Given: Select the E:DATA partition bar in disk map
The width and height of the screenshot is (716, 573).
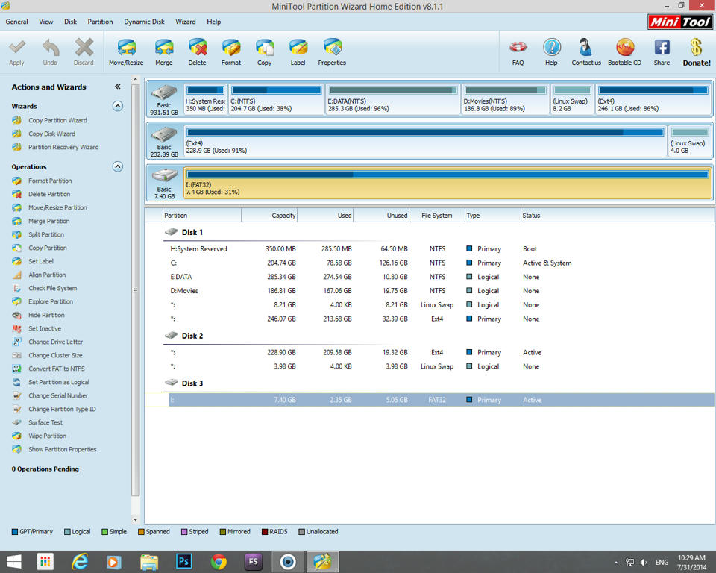Looking at the screenshot, I should (x=393, y=98).
